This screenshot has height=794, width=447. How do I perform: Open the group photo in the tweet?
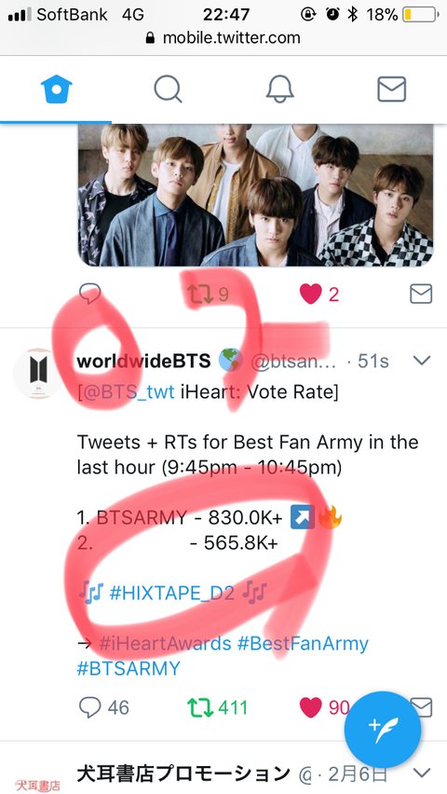tap(256, 195)
